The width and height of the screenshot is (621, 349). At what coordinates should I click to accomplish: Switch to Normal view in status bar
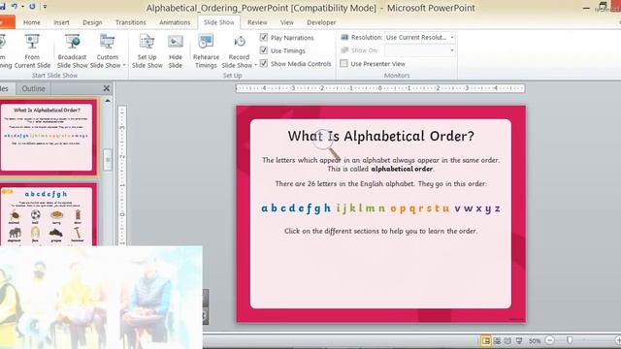coord(486,340)
